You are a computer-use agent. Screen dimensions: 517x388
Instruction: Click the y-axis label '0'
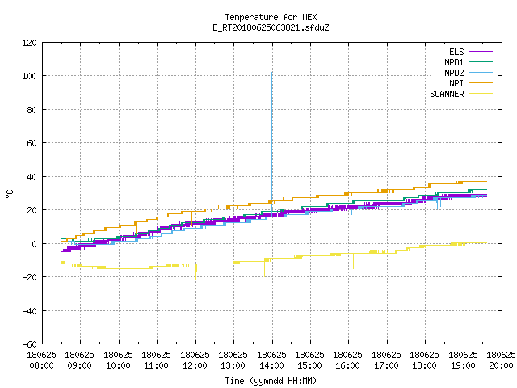click(34, 244)
